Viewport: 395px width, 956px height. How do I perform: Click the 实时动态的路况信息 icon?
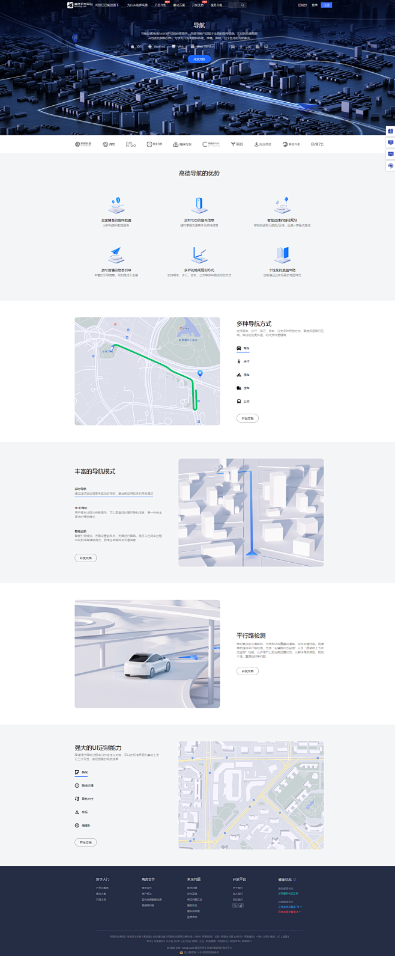[x=199, y=205]
